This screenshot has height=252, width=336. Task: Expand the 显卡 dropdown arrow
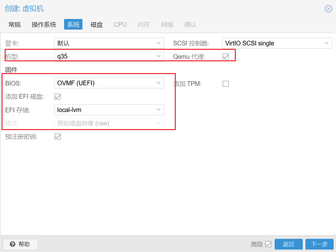tap(159, 43)
